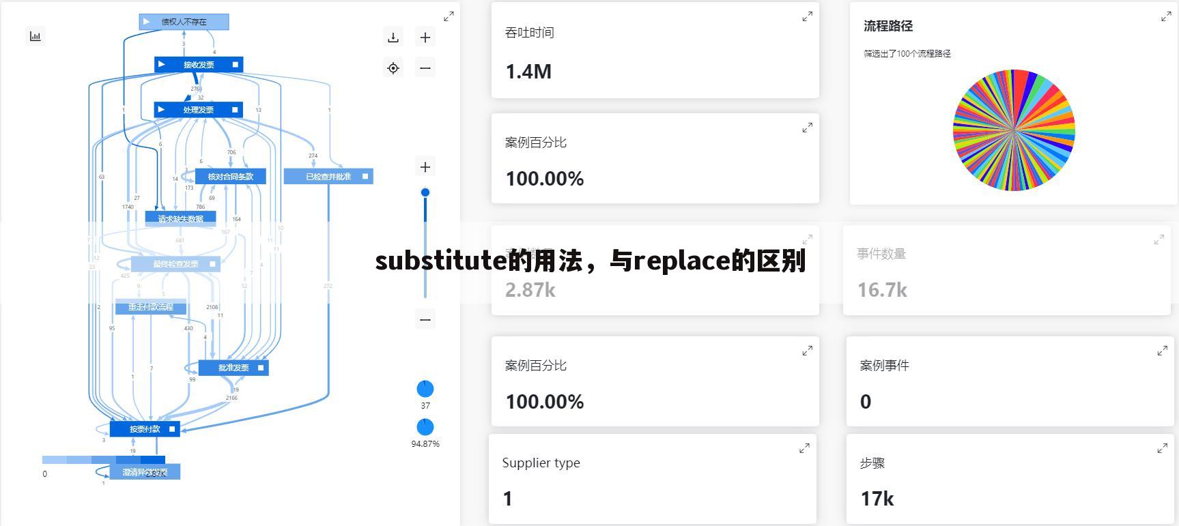Click the 流程路径 pie chart
Screen dimensions: 1179x526
click(x=1014, y=130)
